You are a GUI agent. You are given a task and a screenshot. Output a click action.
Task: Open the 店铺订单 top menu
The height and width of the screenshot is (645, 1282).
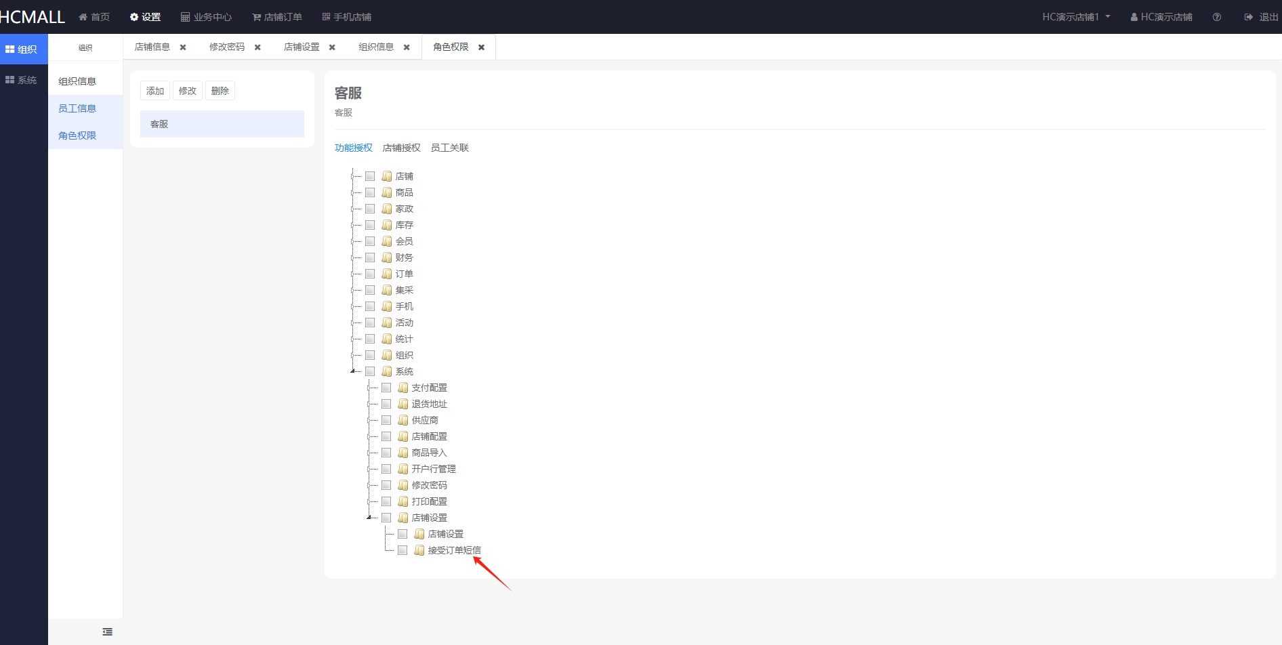point(277,17)
